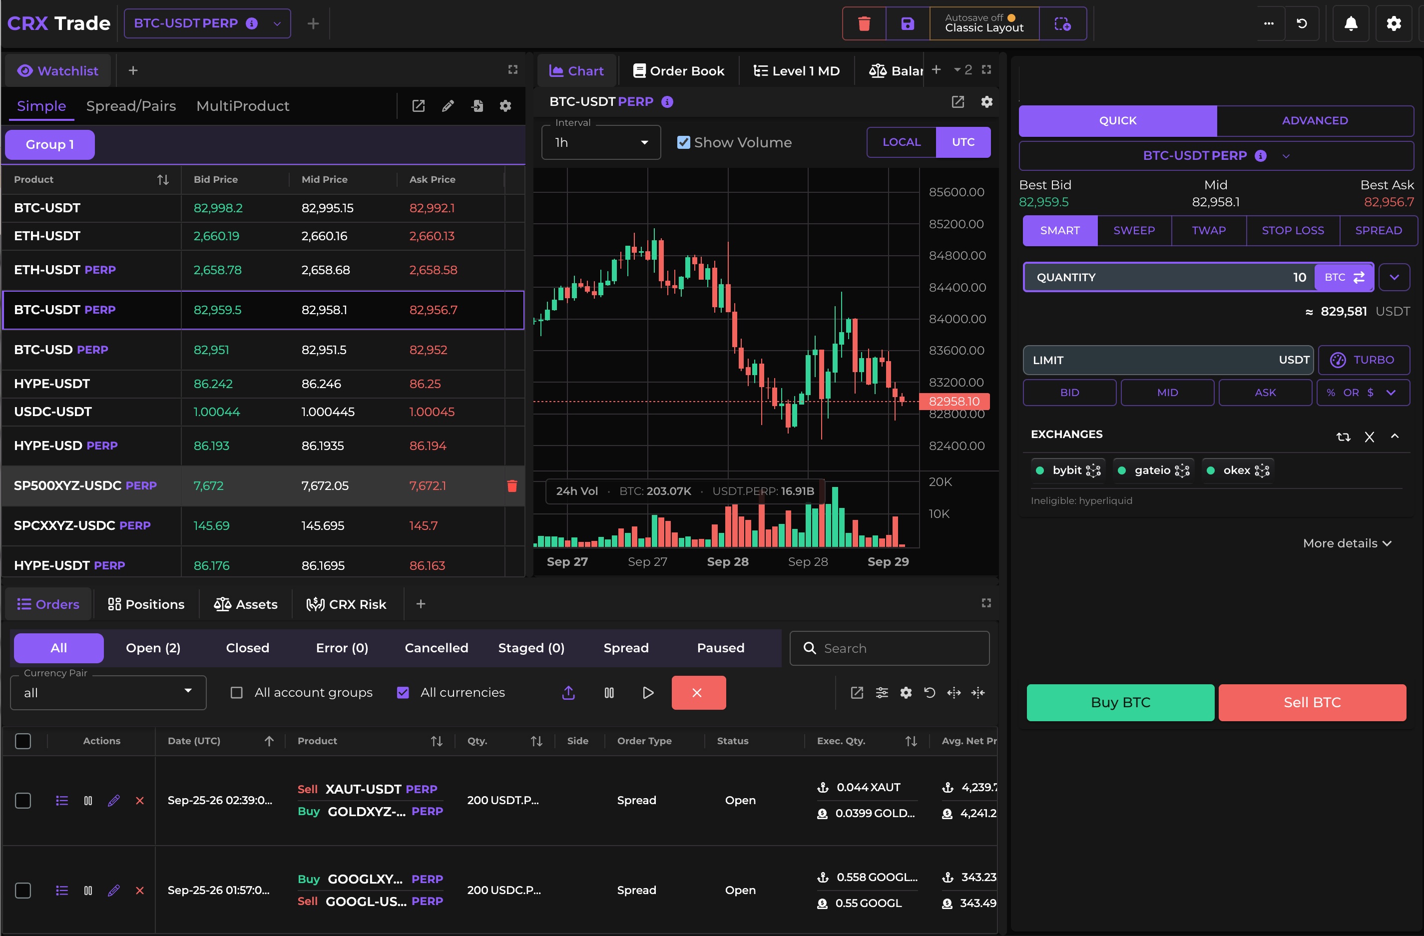
Task: Enable the TURBO button
Action: point(1364,360)
